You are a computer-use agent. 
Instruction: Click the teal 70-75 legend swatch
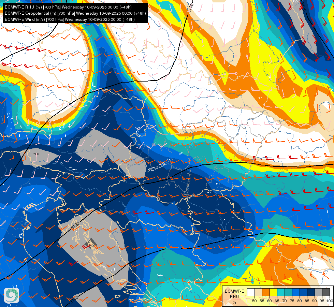coord(288,292)
